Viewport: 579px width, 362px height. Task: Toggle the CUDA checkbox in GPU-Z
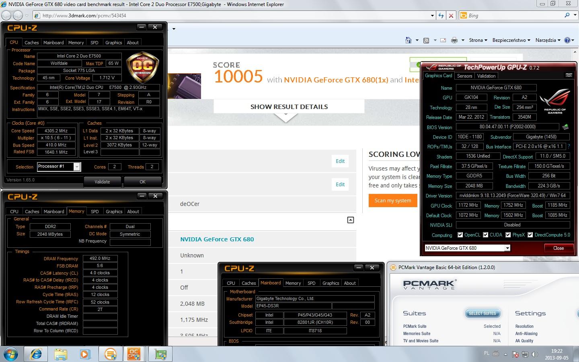click(x=485, y=235)
